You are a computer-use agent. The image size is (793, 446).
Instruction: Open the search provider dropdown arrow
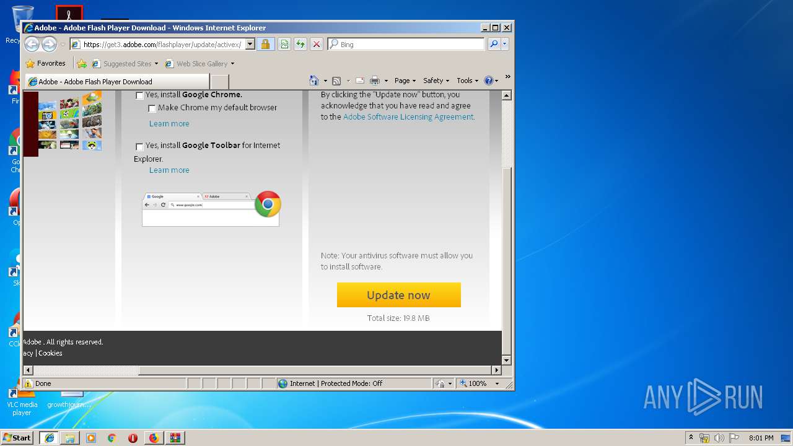pos(505,44)
